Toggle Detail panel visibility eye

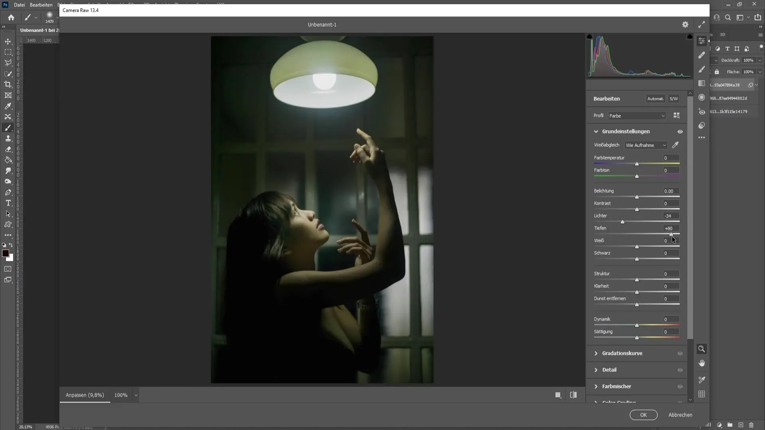(680, 370)
